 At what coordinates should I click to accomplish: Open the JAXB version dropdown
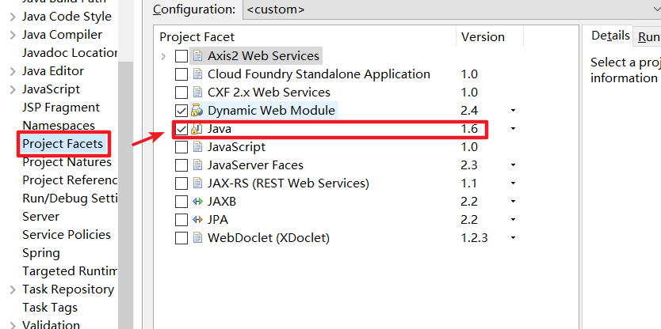click(x=513, y=202)
